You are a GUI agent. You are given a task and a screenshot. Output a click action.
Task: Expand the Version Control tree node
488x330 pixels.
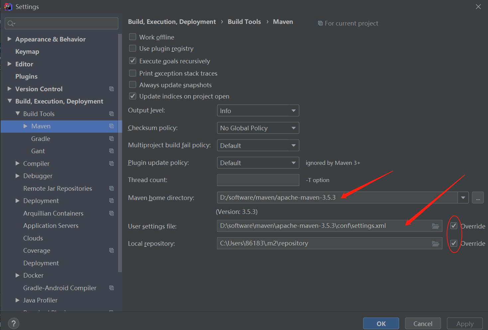[9, 89]
